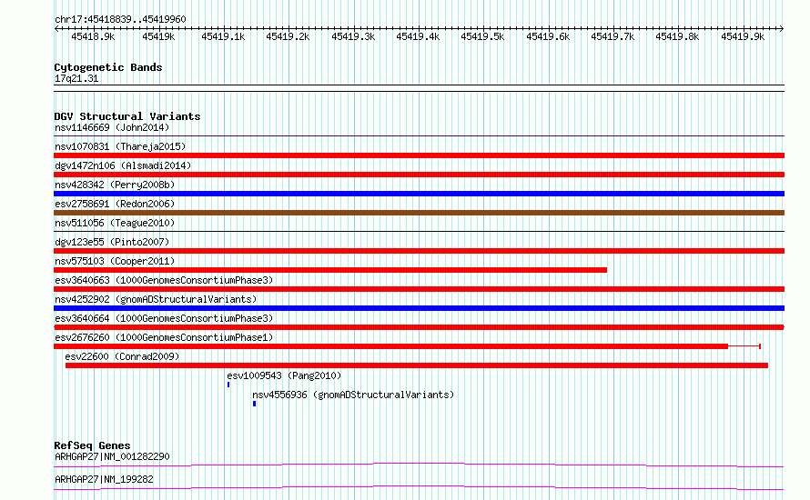Image resolution: width=810 pixels, height=500 pixels.
Task: Click the nsv4556936 gnomADStructuralVariants label
Action: point(353,395)
